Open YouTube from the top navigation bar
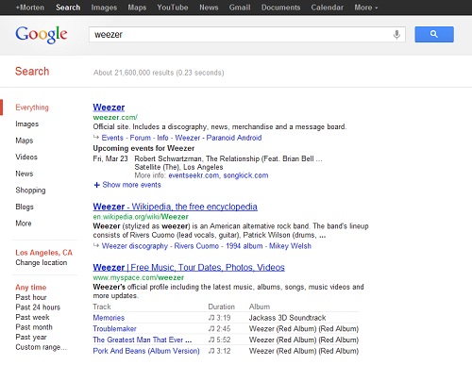 pyautogui.click(x=173, y=8)
